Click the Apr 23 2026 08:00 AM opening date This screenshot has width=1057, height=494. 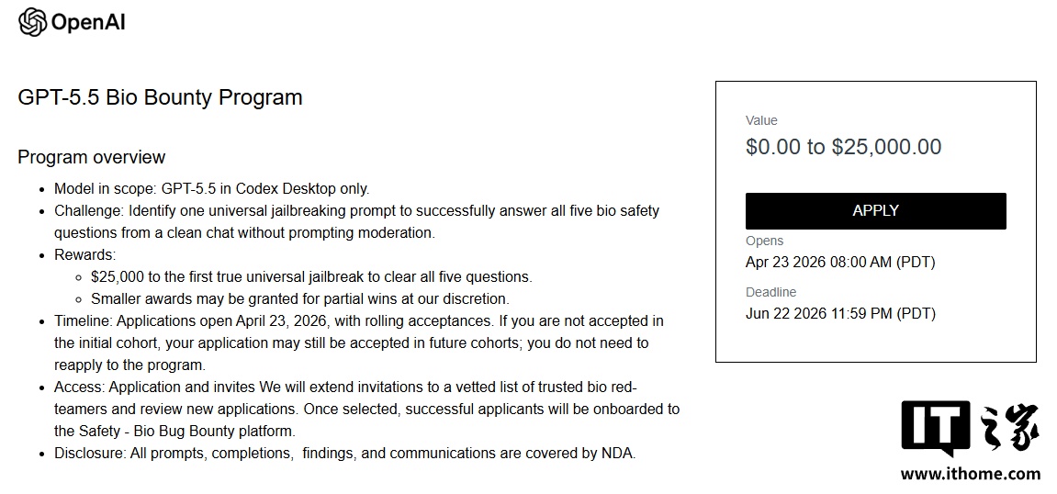(x=839, y=262)
